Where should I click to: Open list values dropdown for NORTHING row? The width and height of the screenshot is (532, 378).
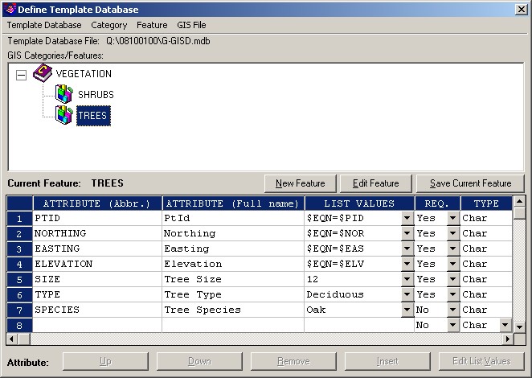click(407, 233)
